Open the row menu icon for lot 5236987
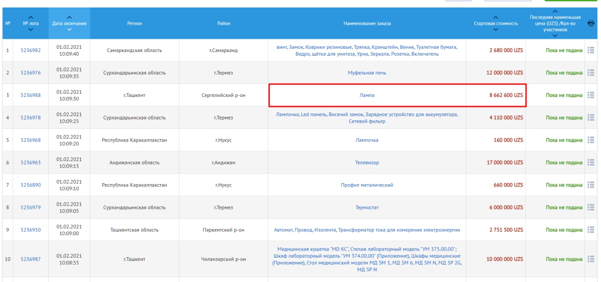Viewport: 601px width, 282px height. point(591,259)
